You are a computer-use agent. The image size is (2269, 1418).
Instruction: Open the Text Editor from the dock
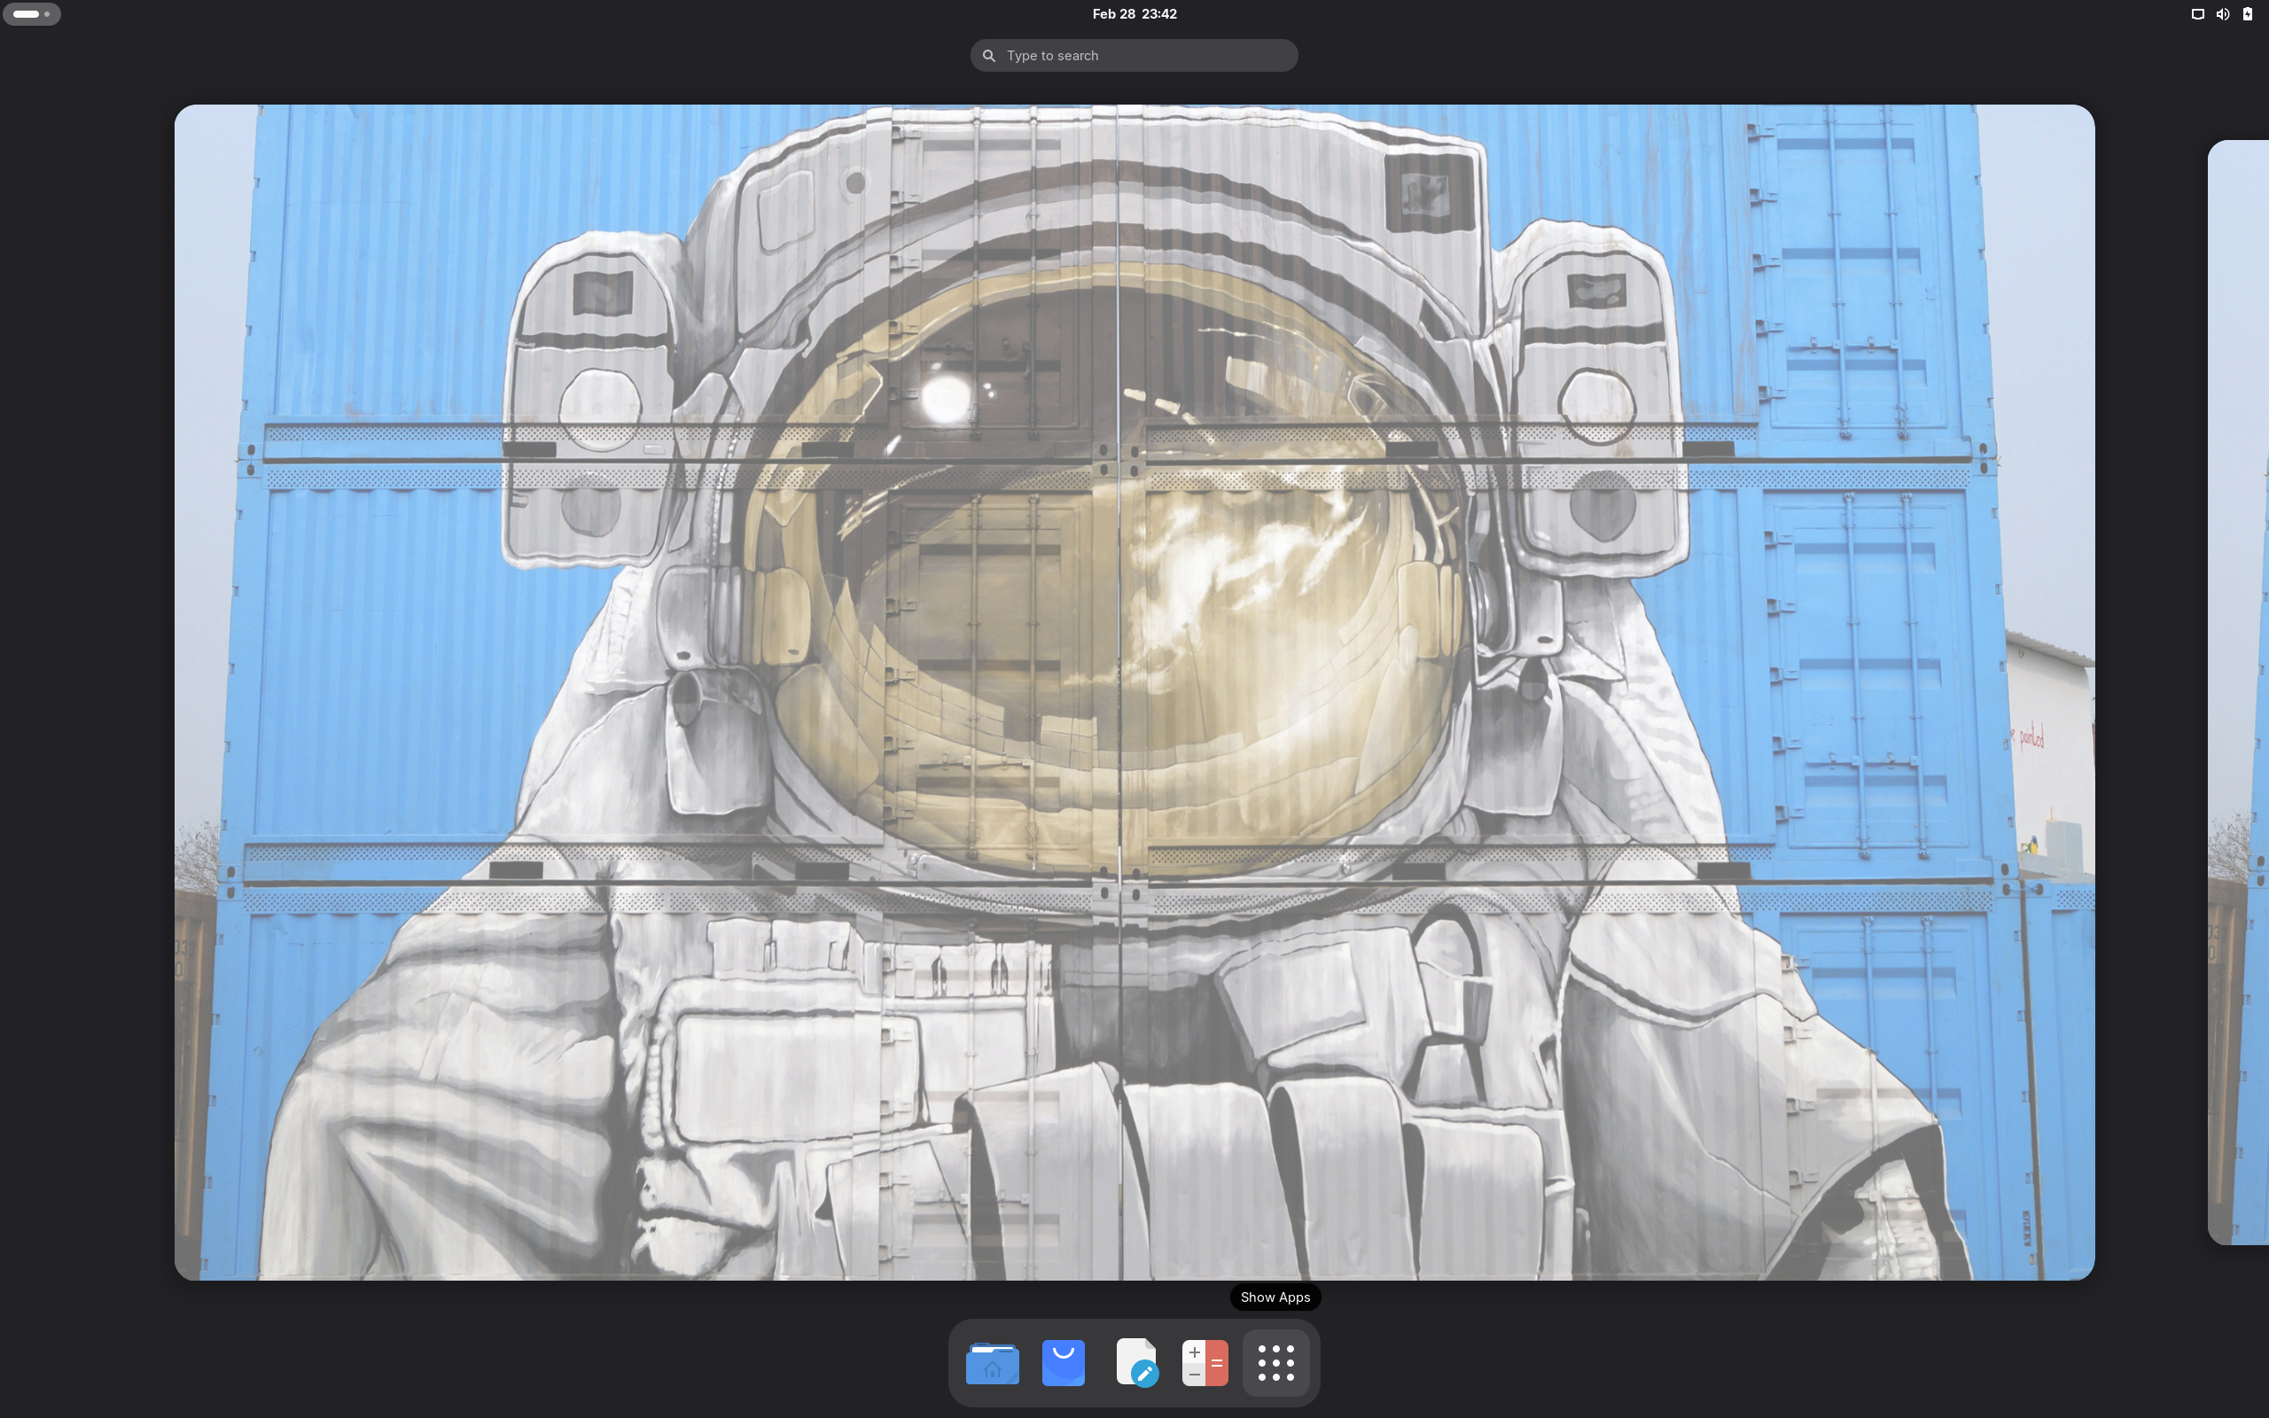[1135, 1363]
